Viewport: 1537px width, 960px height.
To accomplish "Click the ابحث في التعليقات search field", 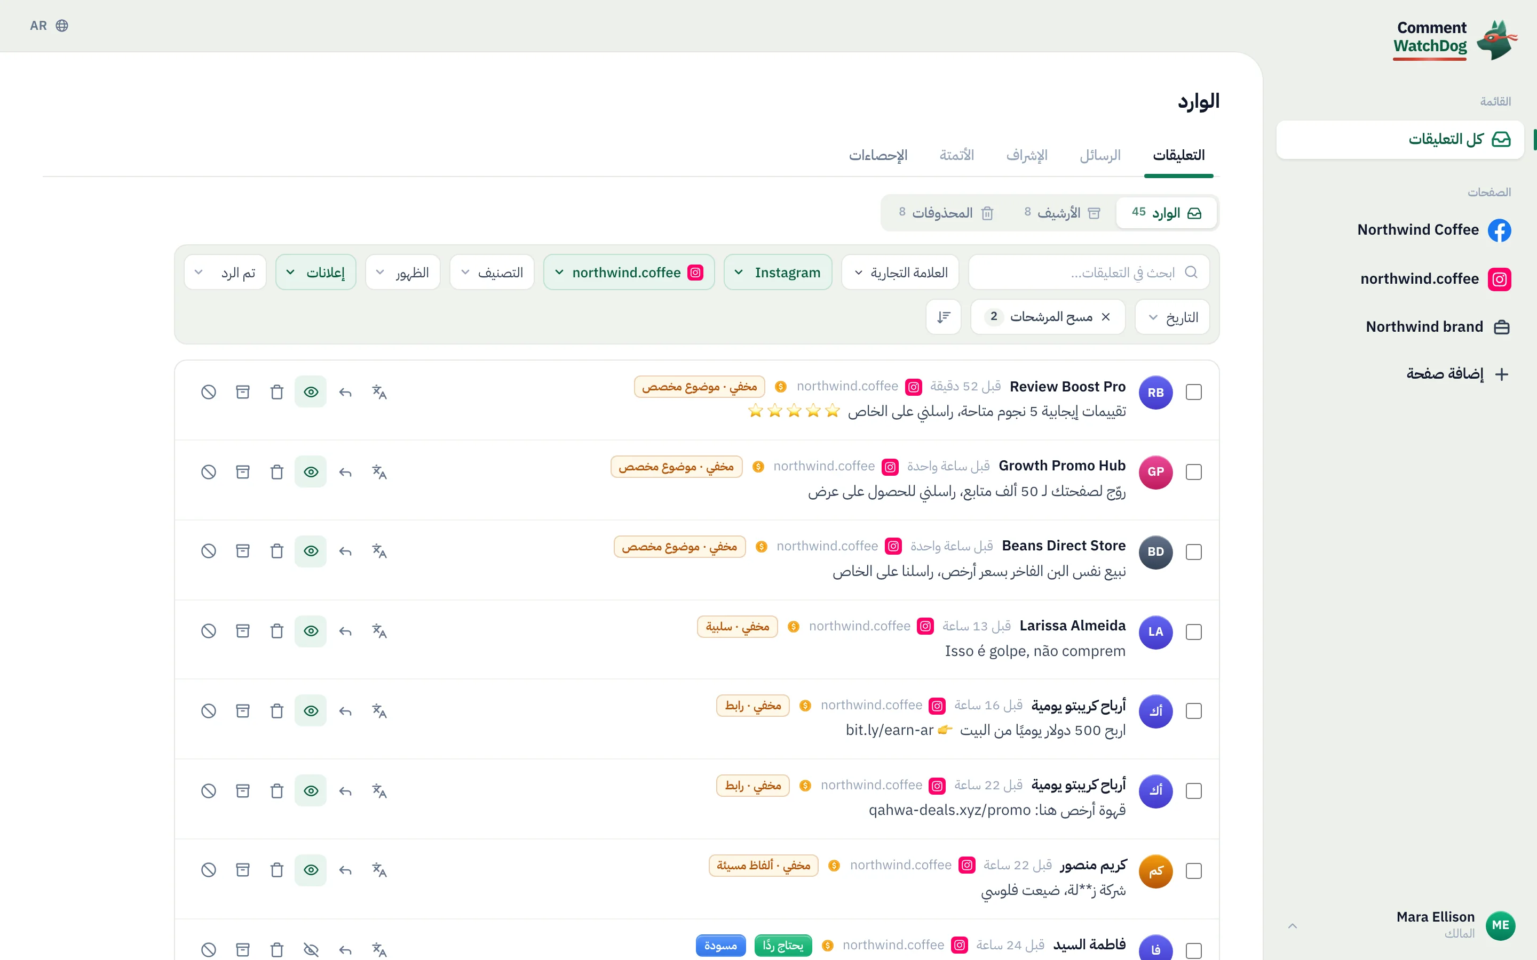I will 1089,273.
